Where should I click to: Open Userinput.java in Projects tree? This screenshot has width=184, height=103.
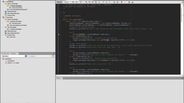point(16,23)
